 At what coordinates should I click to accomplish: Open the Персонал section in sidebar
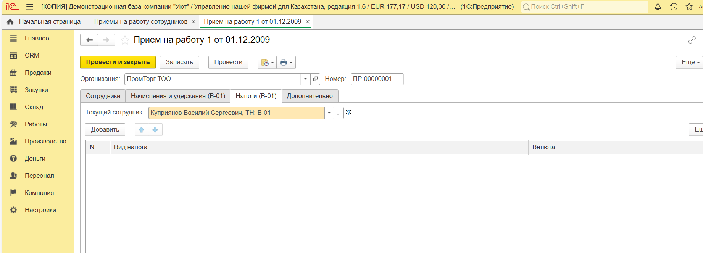pyautogui.click(x=39, y=176)
